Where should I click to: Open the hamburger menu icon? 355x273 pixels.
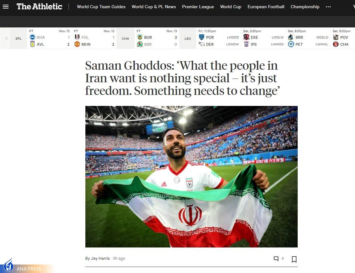click(x=6, y=7)
